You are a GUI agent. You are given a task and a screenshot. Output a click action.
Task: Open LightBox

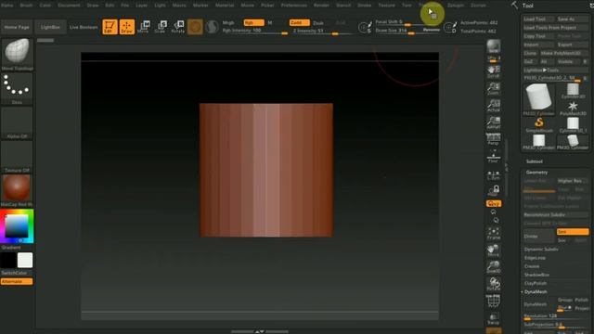point(50,27)
